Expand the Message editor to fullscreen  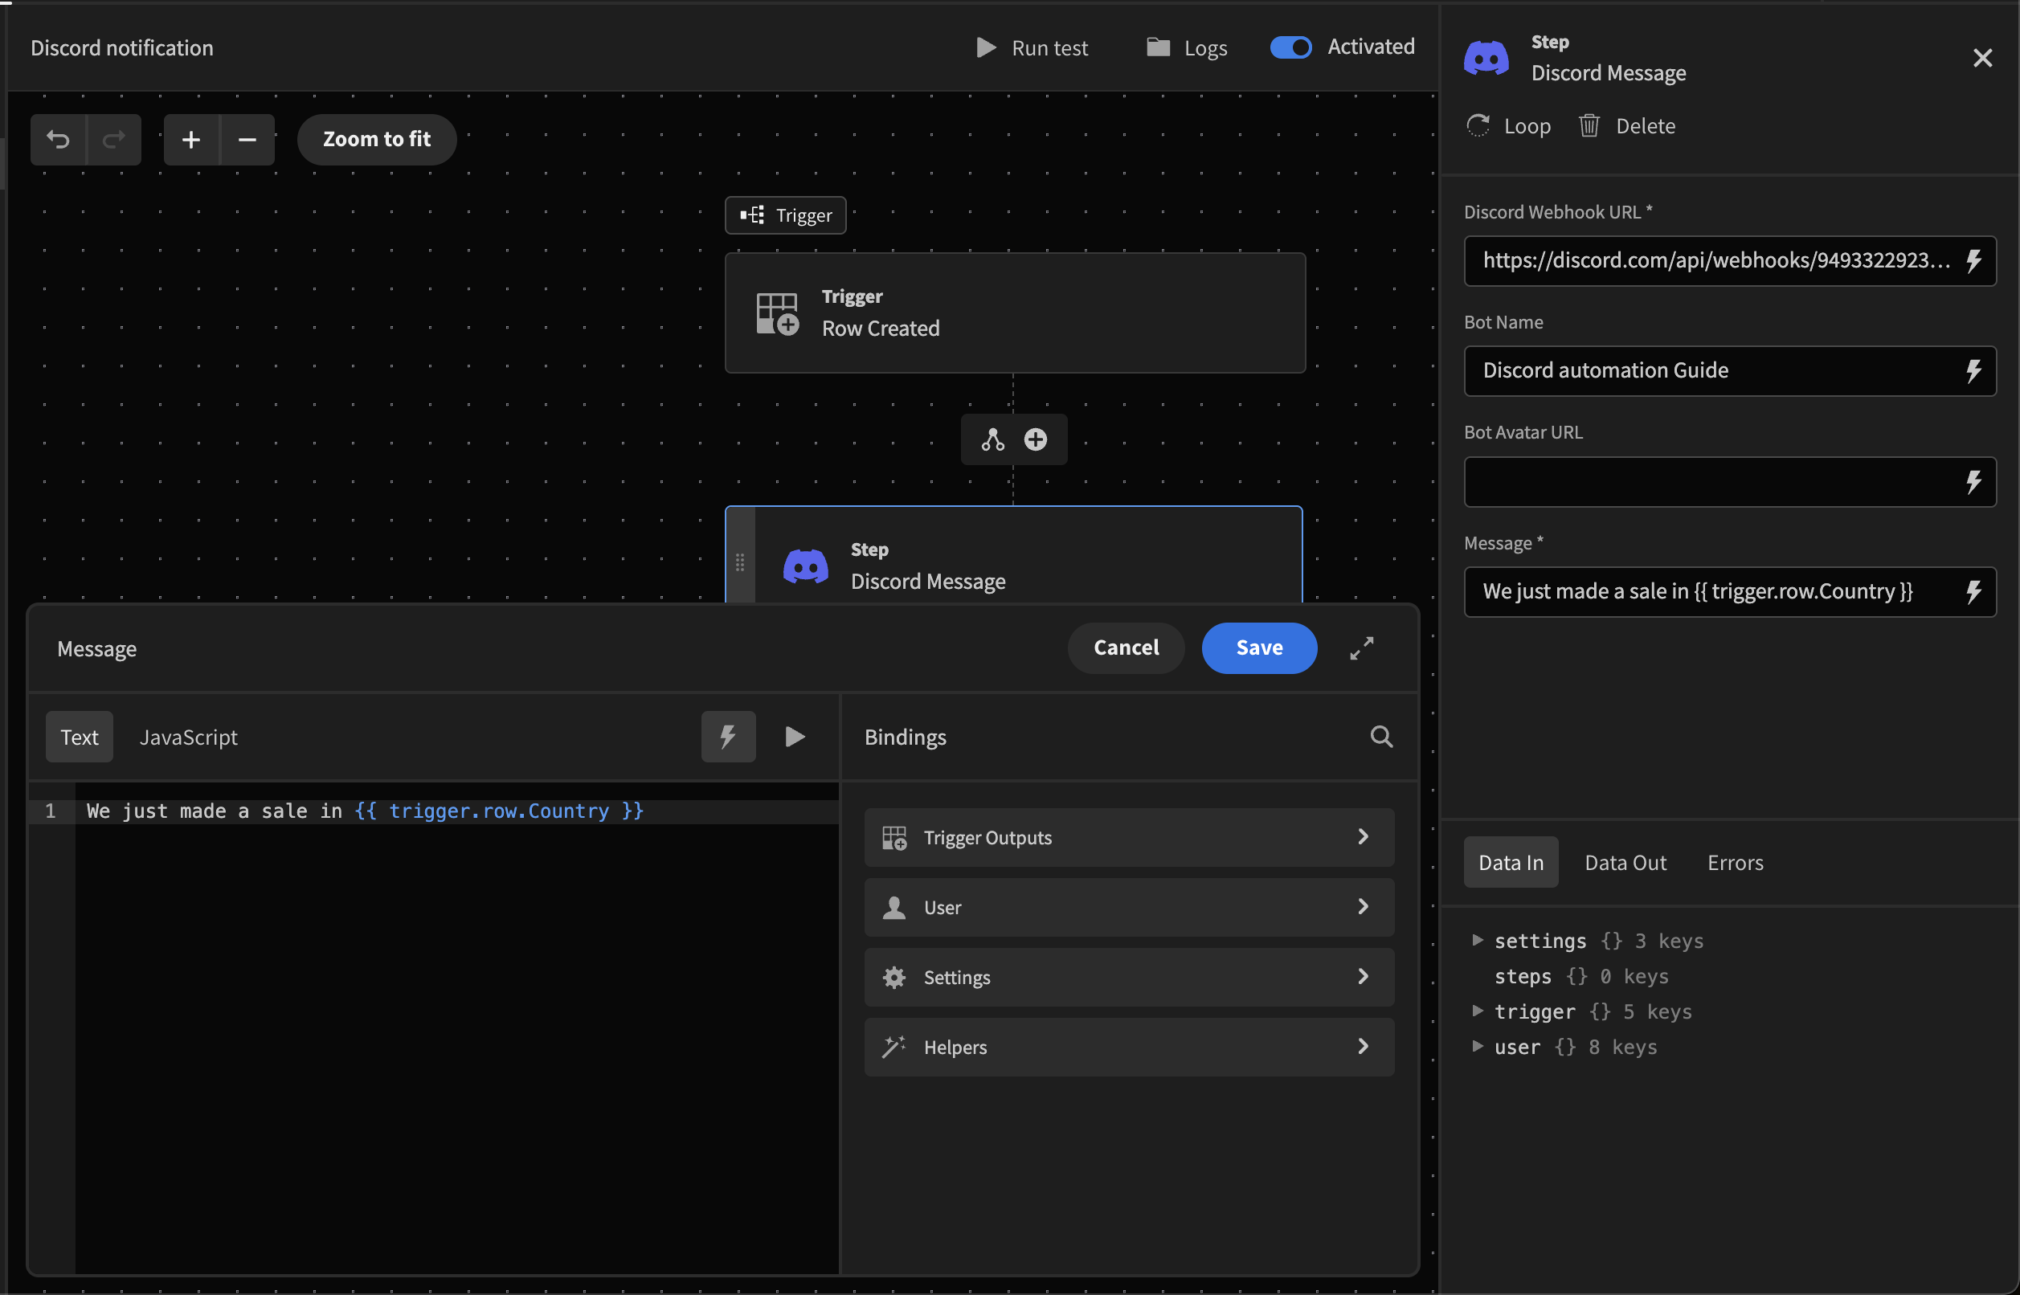pyautogui.click(x=1361, y=648)
